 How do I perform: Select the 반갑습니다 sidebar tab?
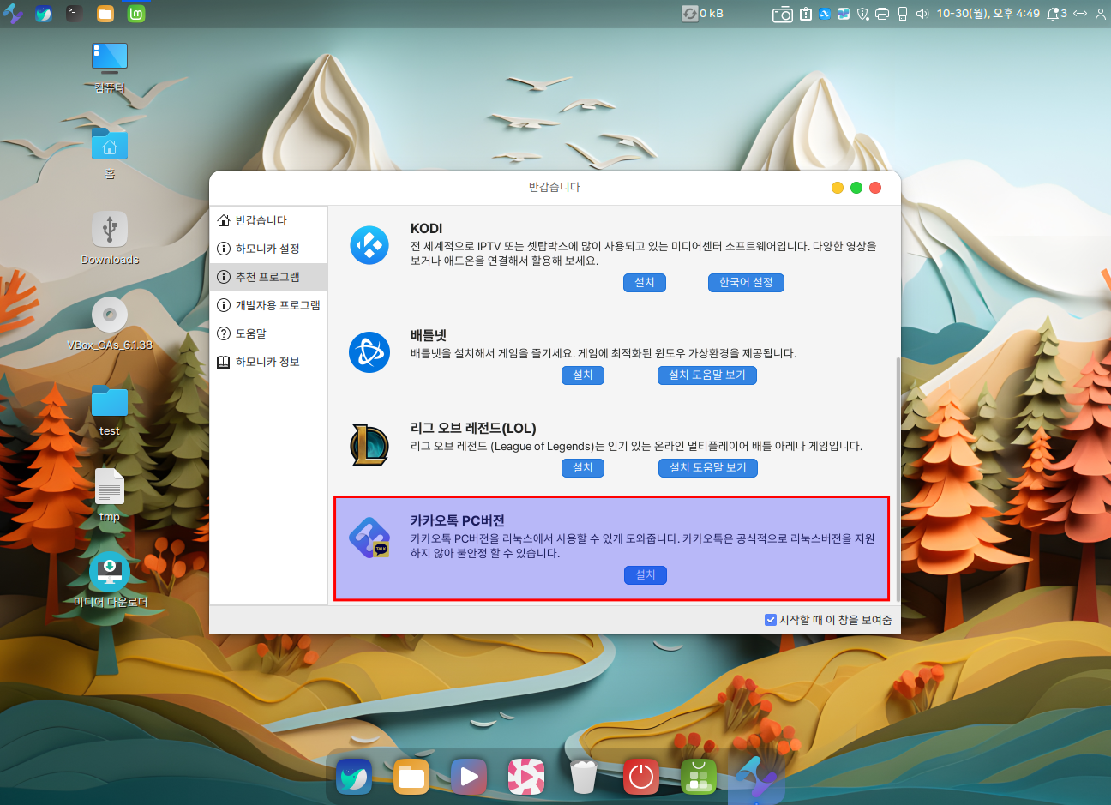click(x=261, y=220)
